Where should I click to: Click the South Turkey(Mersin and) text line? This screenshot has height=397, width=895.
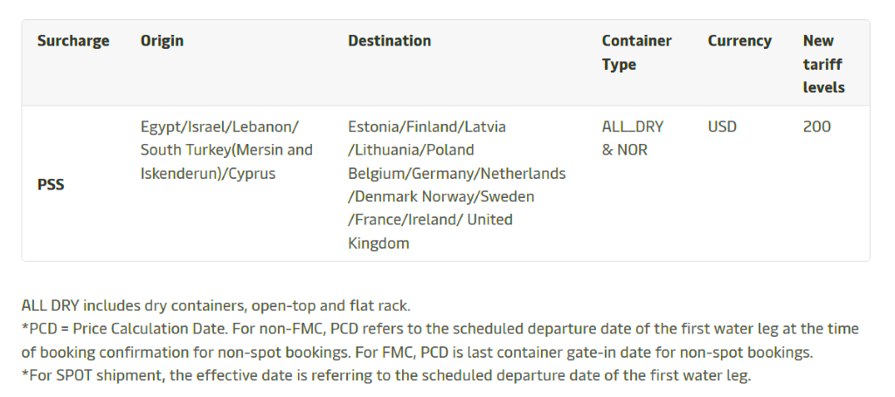[226, 150]
